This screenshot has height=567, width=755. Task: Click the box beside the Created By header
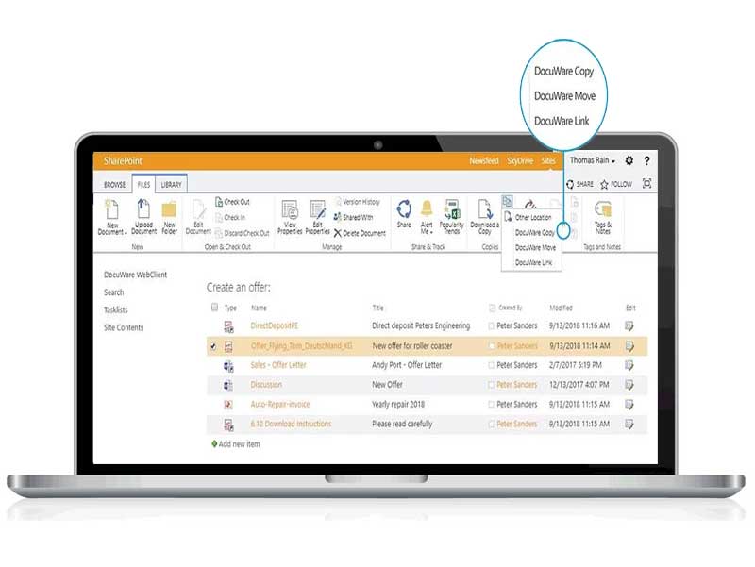[492, 308]
